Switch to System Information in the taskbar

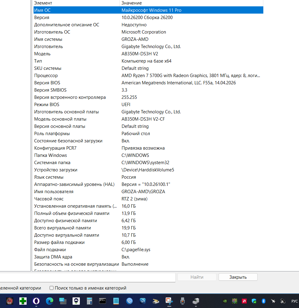(x=196, y=301)
